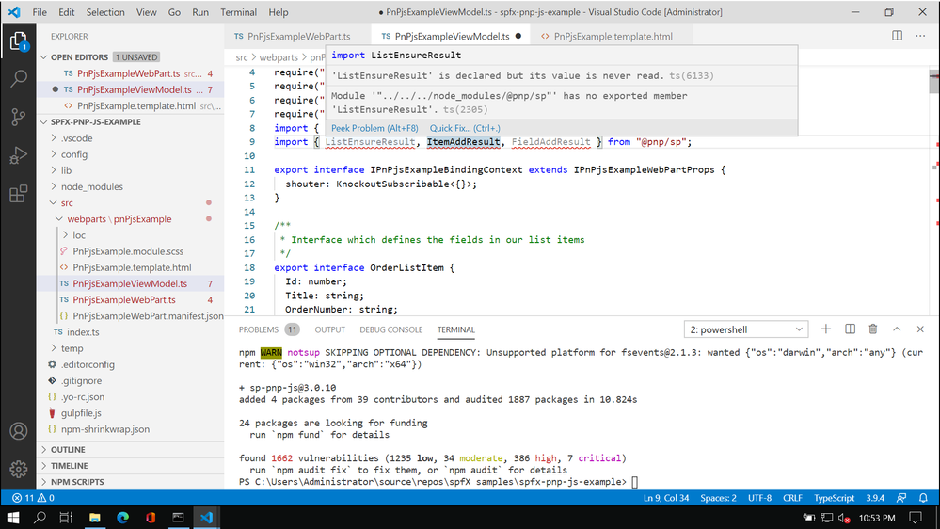Screen dimensions: 940x529
Task: Split the terminal pane
Action: [x=850, y=329]
